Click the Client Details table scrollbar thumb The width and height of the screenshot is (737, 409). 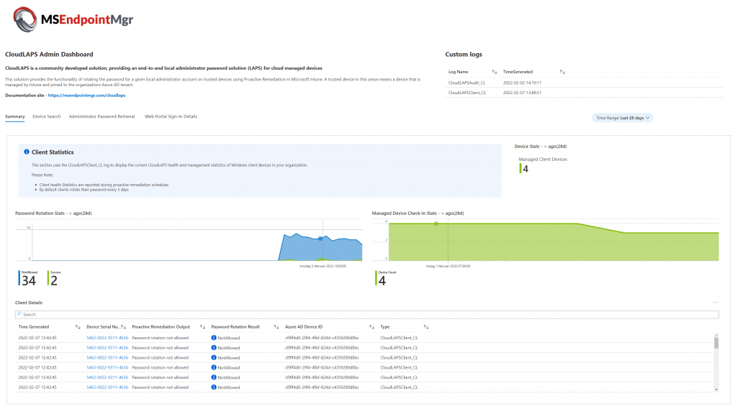(x=716, y=343)
